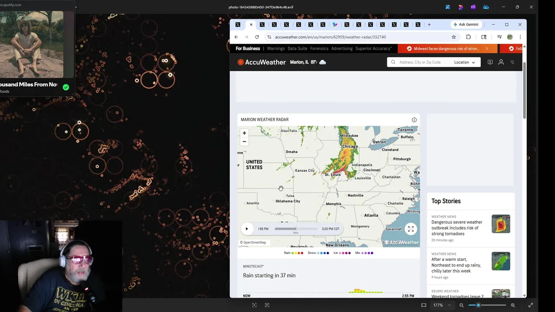Open the 177% zoom level dropdown
The height and width of the screenshot is (312, 555).
point(442,305)
